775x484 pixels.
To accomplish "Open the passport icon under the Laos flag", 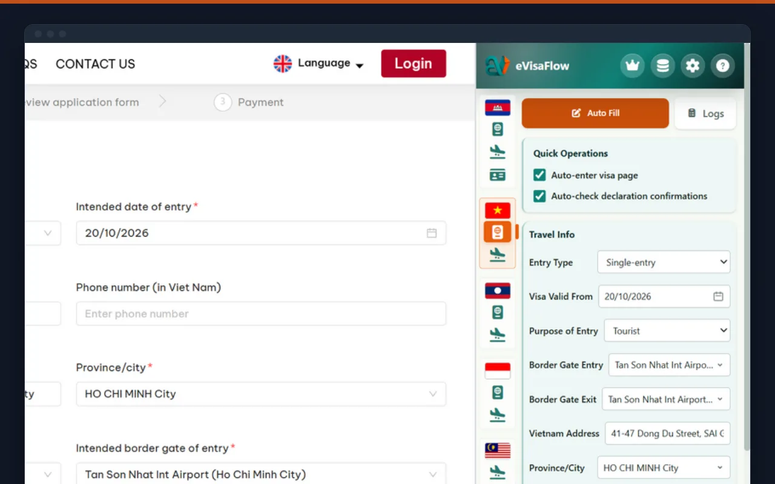I will [x=498, y=312].
